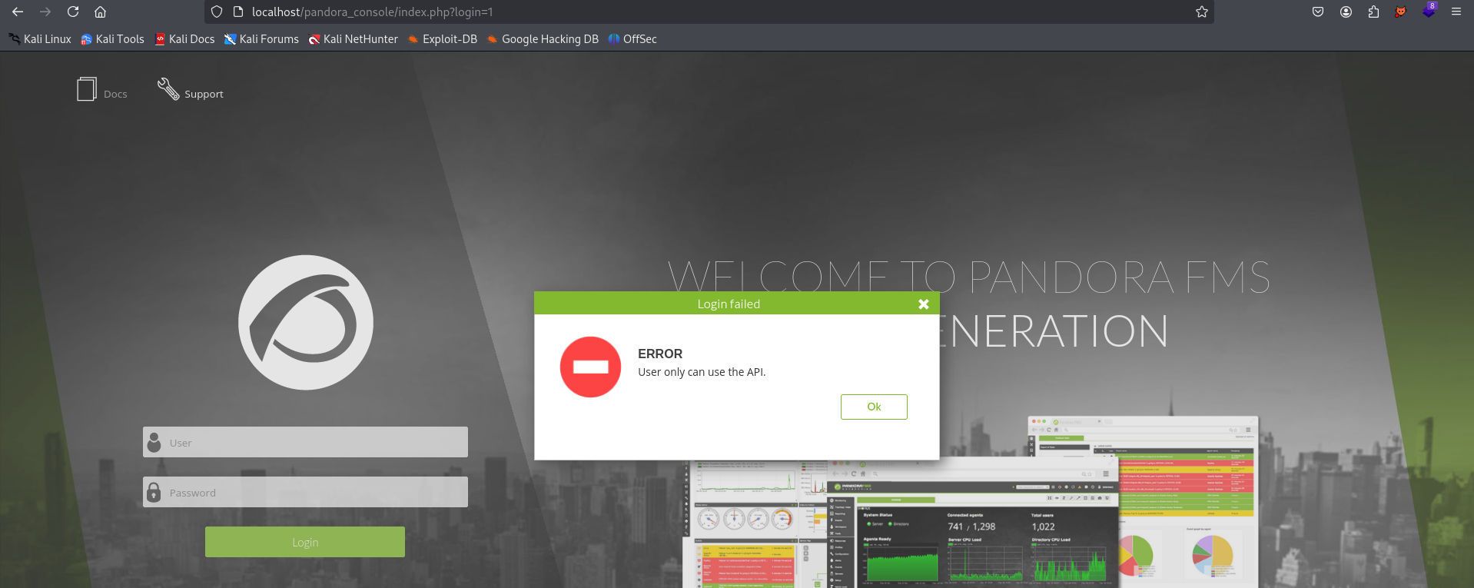This screenshot has height=588, width=1474.
Task: Click the 'Login failed' dialog title
Action: click(729, 304)
